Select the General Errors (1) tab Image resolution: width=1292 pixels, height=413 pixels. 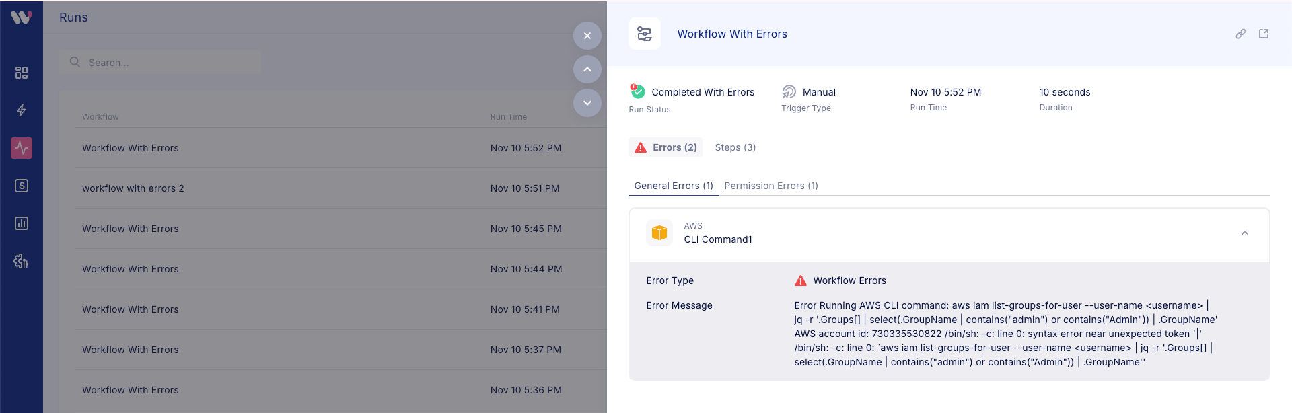(x=673, y=186)
